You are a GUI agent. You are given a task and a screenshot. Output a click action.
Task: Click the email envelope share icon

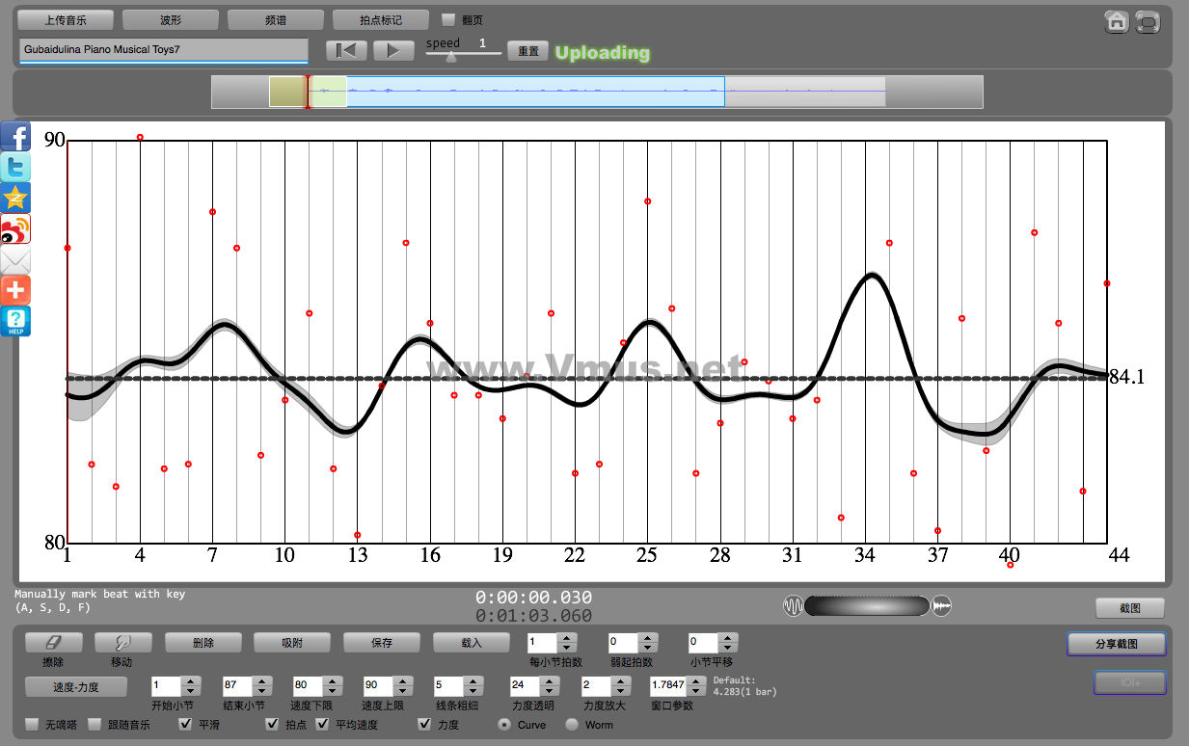click(15, 259)
